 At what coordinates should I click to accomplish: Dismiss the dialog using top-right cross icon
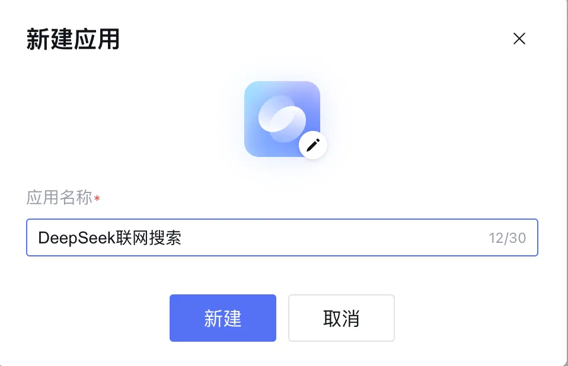click(519, 38)
